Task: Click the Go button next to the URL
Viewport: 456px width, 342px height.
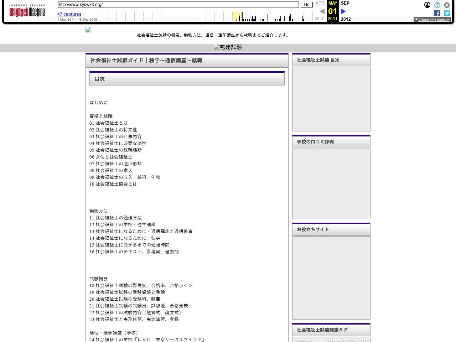Action: [306, 5]
